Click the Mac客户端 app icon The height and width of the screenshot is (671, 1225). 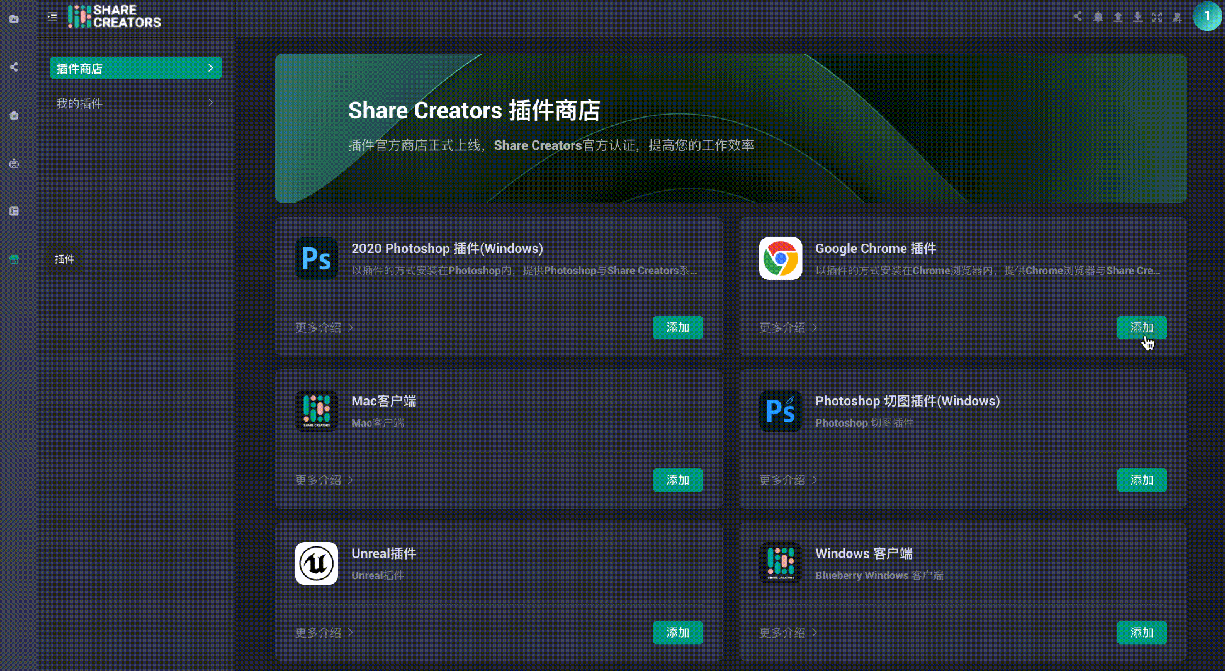click(317, 410)
